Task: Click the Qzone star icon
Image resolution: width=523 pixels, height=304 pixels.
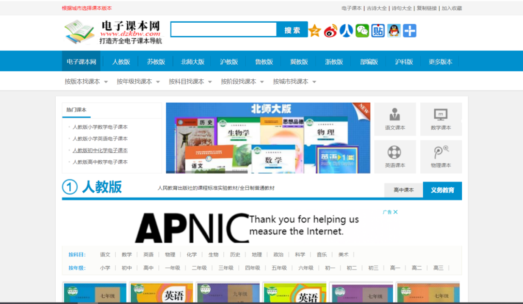Action: 314,30
